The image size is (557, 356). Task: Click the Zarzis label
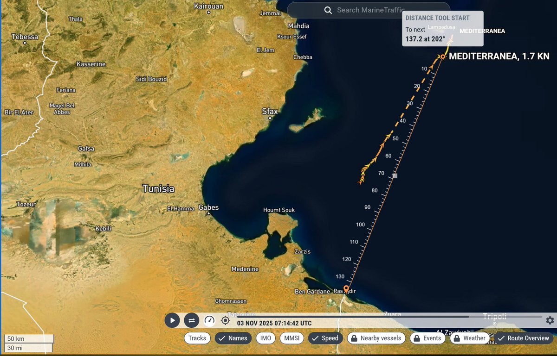303,251
